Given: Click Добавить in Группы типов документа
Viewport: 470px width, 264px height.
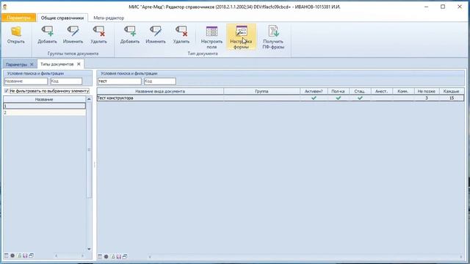Looking at the screenshot, I should [x=47, y=34].
